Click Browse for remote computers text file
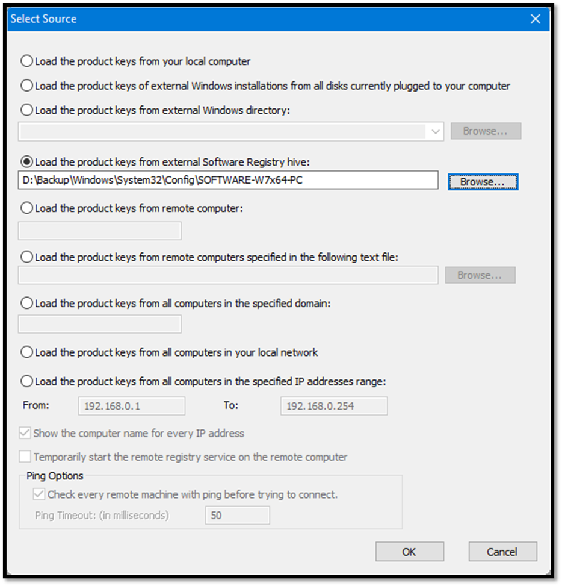 pos(480,275)
